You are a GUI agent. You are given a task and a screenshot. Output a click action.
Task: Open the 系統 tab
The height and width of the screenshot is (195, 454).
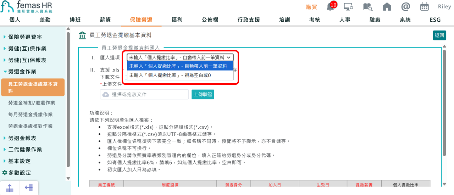[405, 20]
